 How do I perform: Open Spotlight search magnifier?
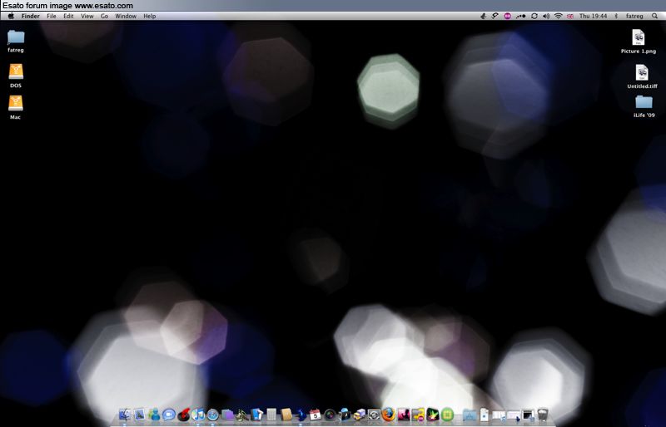click(x=654, y=16)
